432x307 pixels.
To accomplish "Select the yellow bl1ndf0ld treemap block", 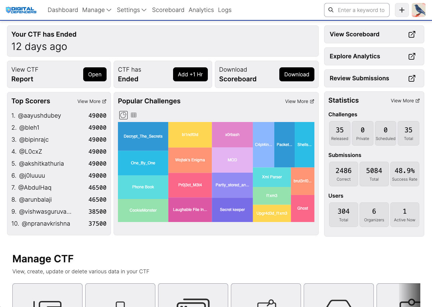I will pyautogui.click(x=190, y=135).
